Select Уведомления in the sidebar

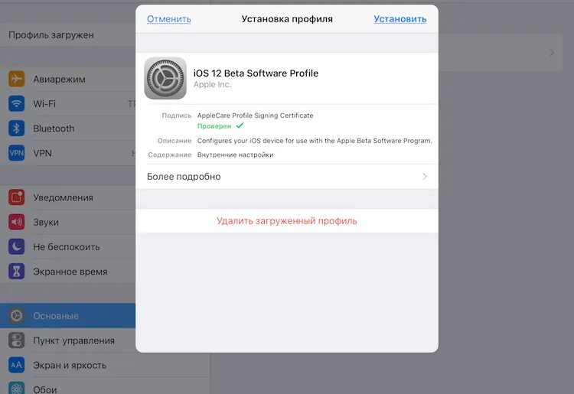click(x=67, y=197)
